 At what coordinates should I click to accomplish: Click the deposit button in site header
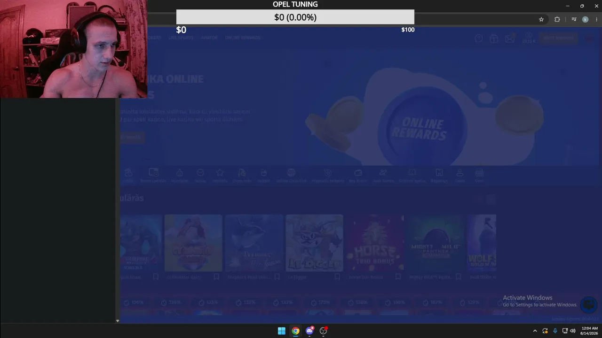pyautogui.click(x=558, y=38)
